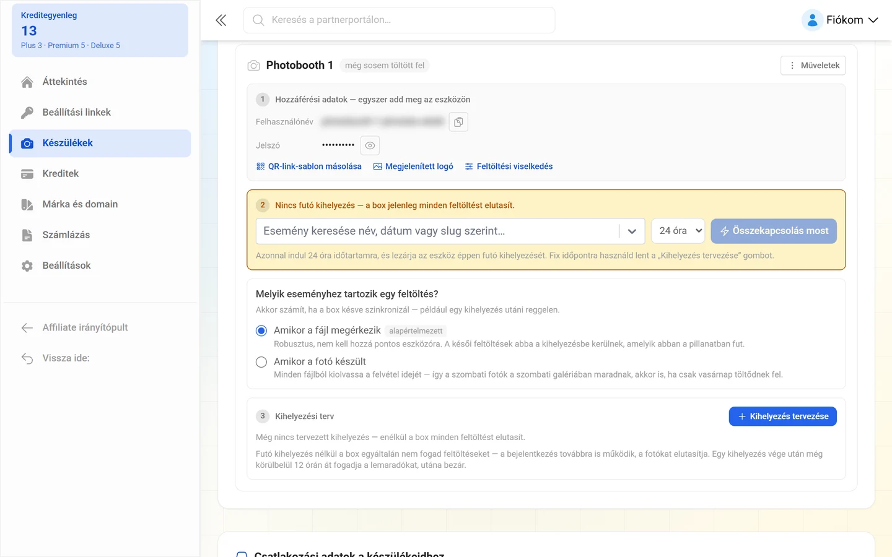The image size is (892, 557).
Task: Copy the Felhasználónév to clipboard
Action: (458, 122)
